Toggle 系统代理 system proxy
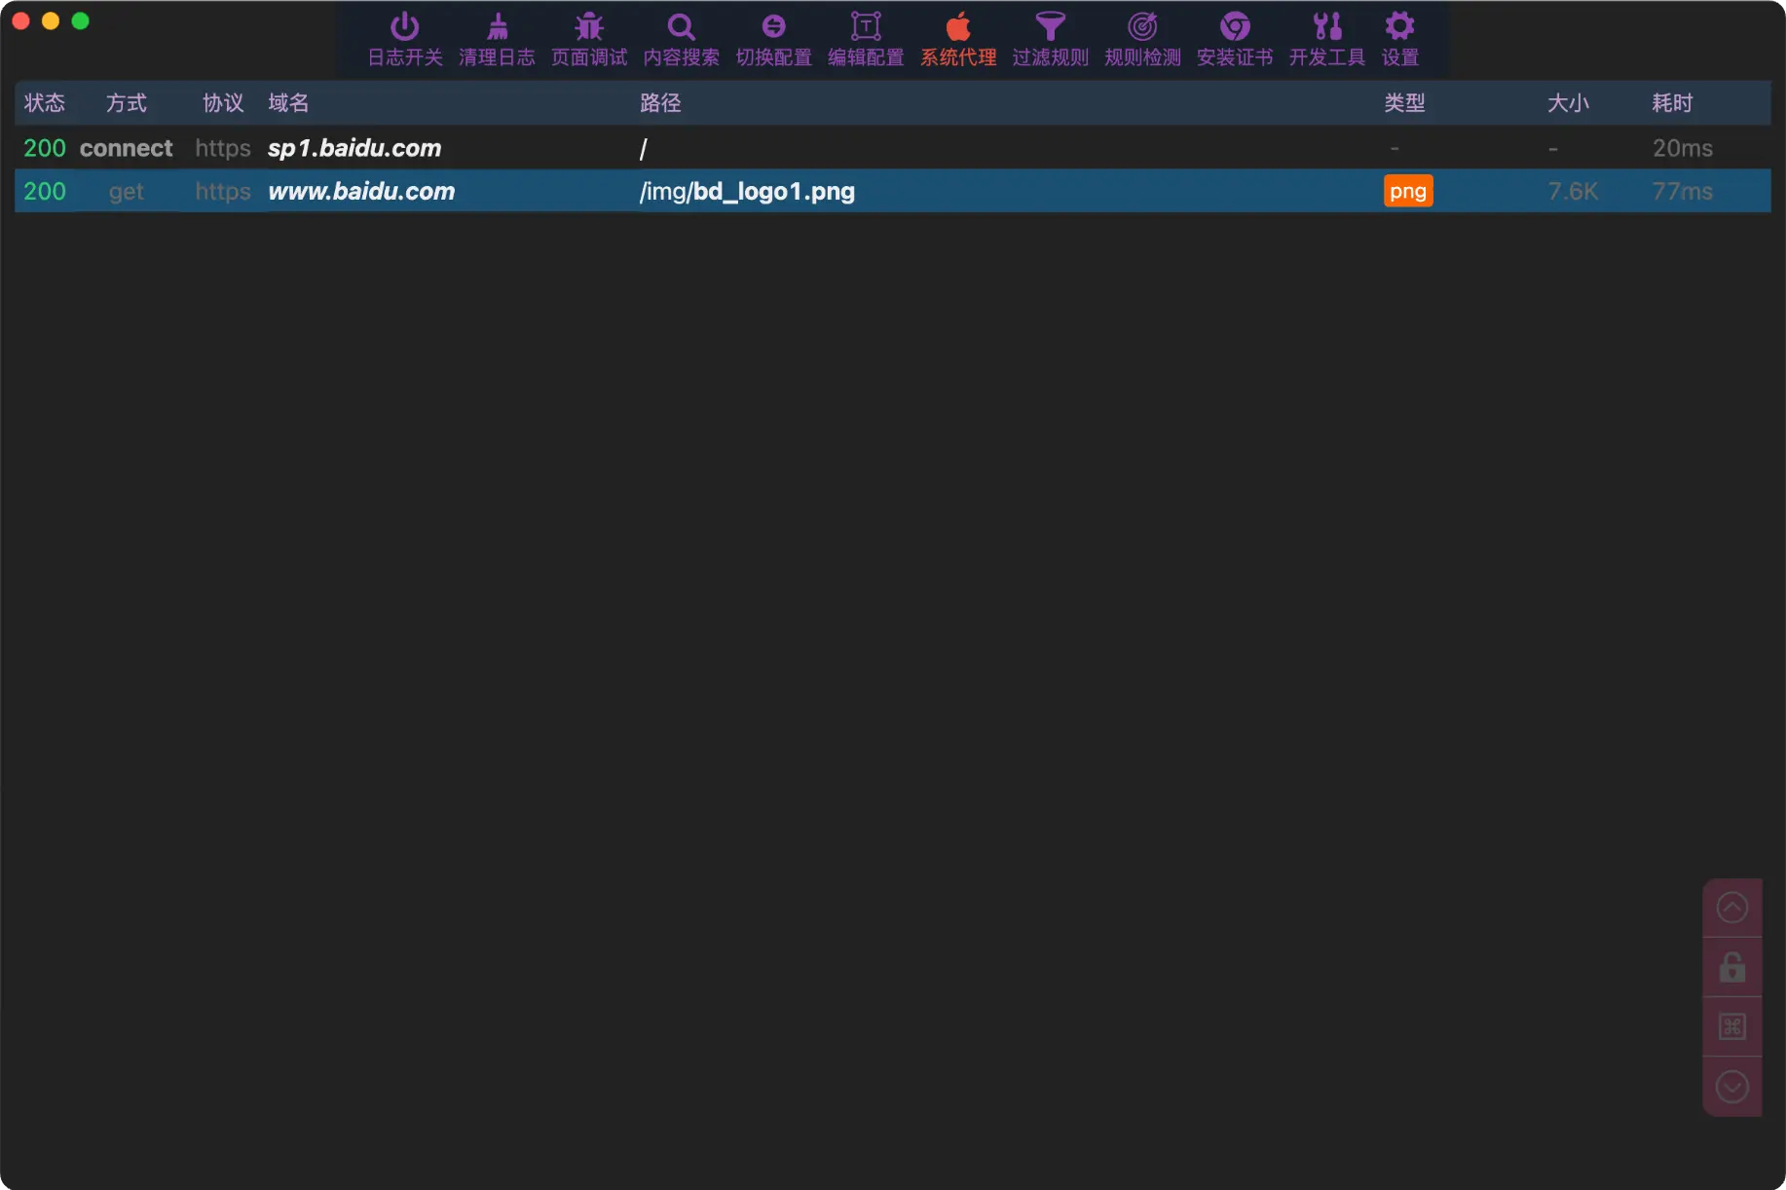1786x1190 pixels. pos(958,27)
